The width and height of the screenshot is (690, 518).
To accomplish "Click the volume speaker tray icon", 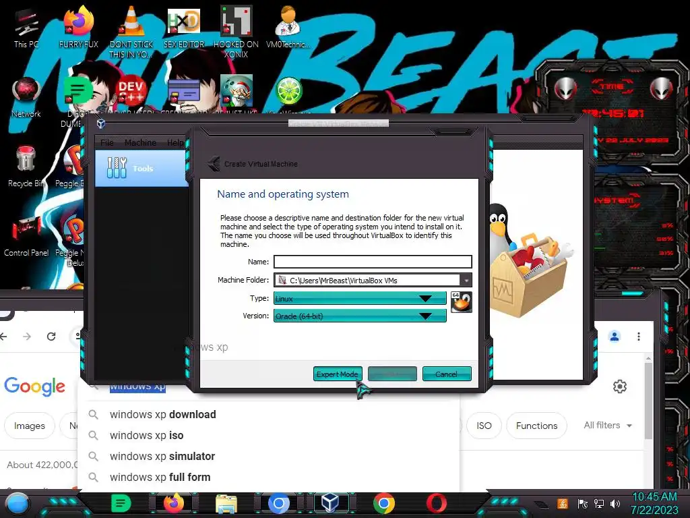I will (x=615, y=504).
